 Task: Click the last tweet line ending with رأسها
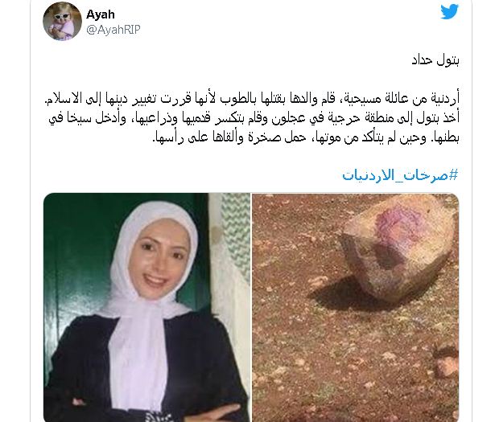click(306, 137)
